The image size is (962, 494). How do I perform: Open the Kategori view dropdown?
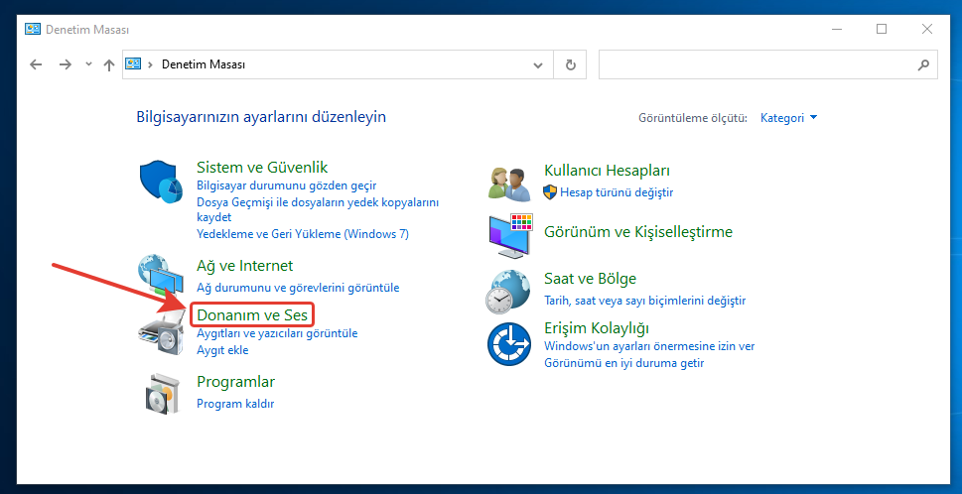(788, 118)
